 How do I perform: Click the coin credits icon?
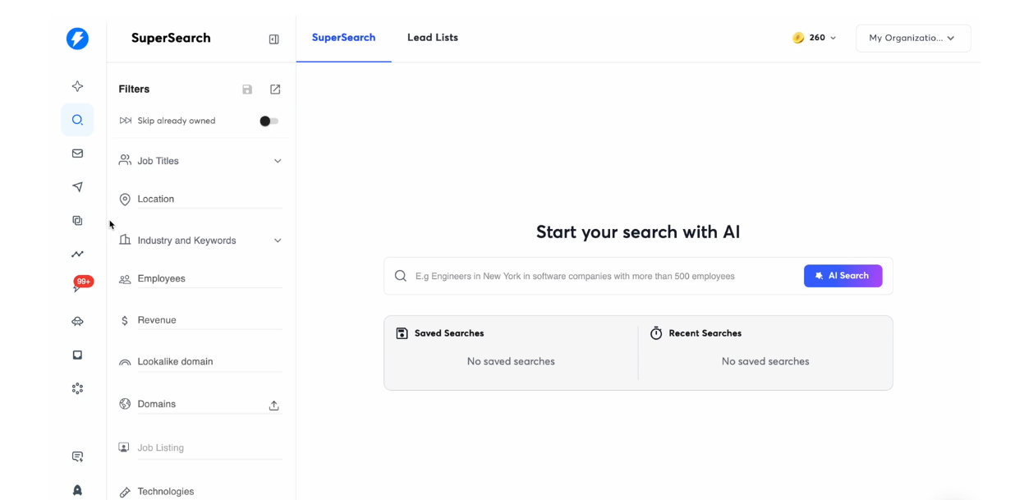[x=798, y=38]
